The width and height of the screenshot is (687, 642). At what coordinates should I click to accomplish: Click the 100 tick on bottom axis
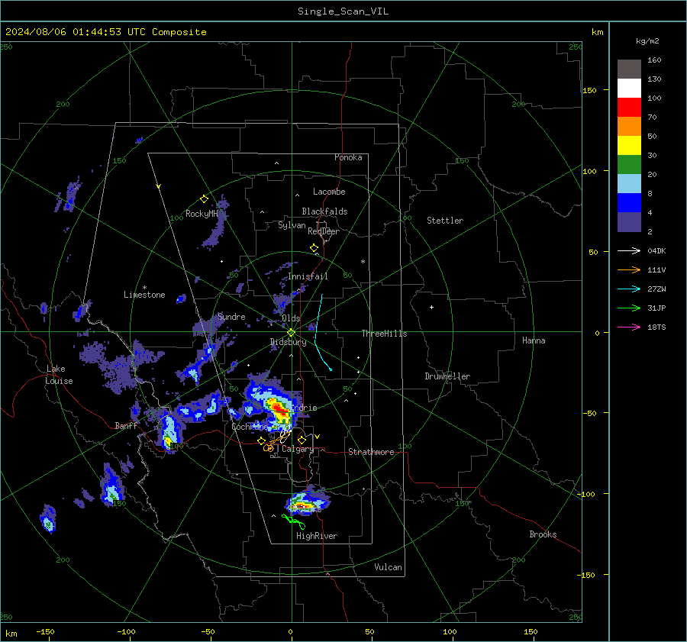click(450, 632)
